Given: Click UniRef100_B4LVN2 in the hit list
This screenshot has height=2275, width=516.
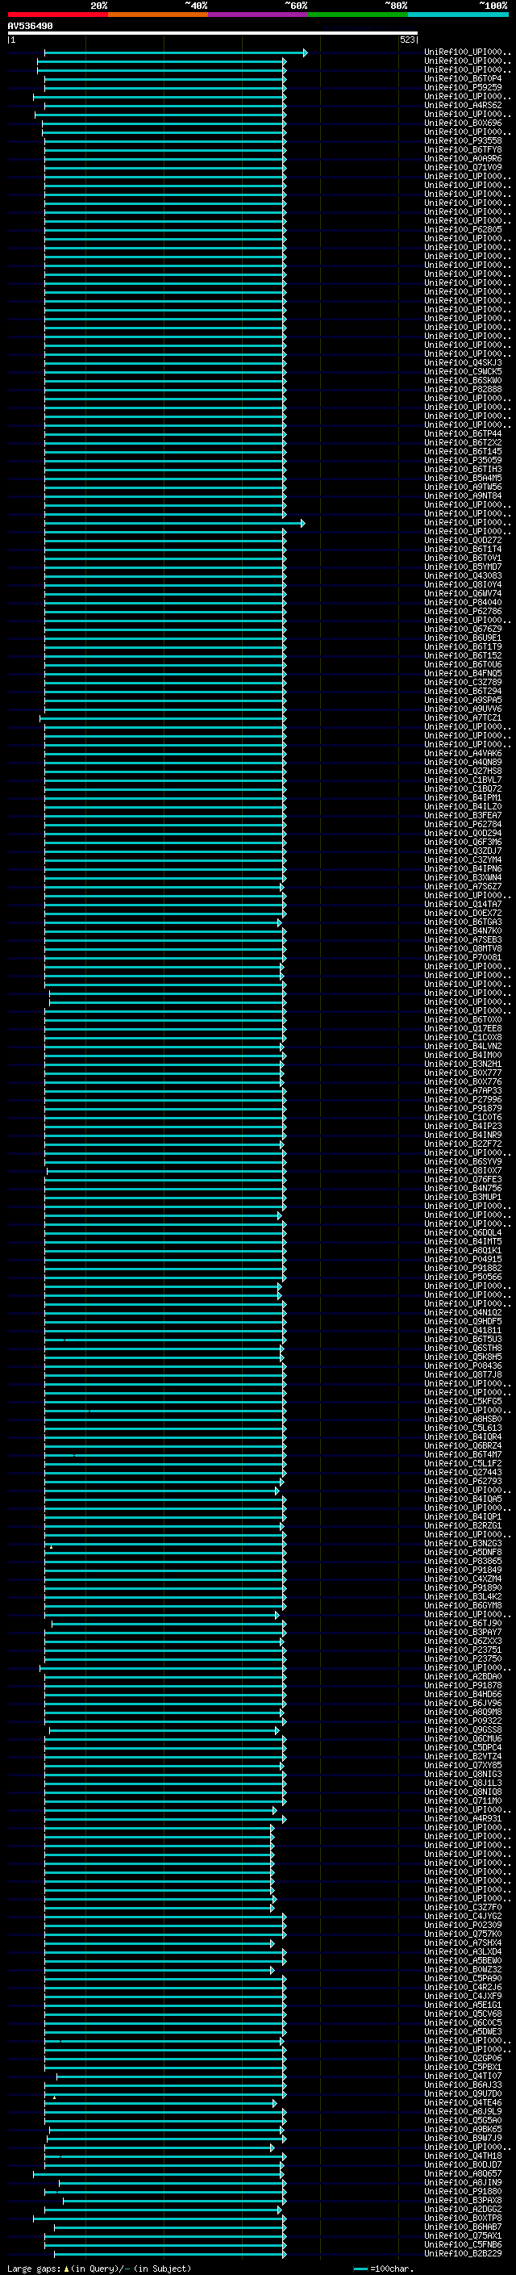Looking at the screenshot, I should pos(463,1047).
